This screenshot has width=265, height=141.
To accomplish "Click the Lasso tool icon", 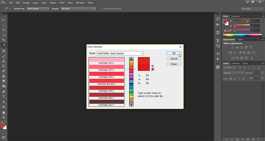I will click(x=4, y=30).
